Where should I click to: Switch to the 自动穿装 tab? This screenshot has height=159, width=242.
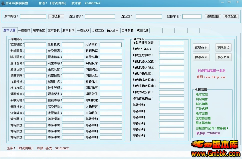(x=127, y=30)
